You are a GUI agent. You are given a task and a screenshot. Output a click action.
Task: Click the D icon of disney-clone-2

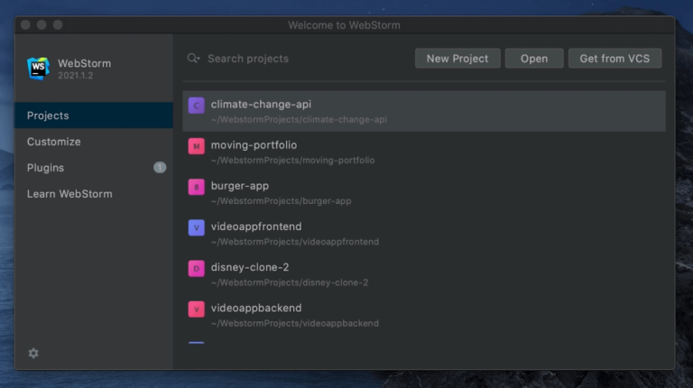pos(196,268)
